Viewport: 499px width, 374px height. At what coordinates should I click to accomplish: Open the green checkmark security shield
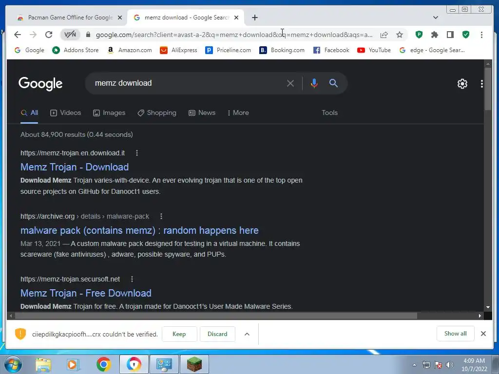(465, 35)
